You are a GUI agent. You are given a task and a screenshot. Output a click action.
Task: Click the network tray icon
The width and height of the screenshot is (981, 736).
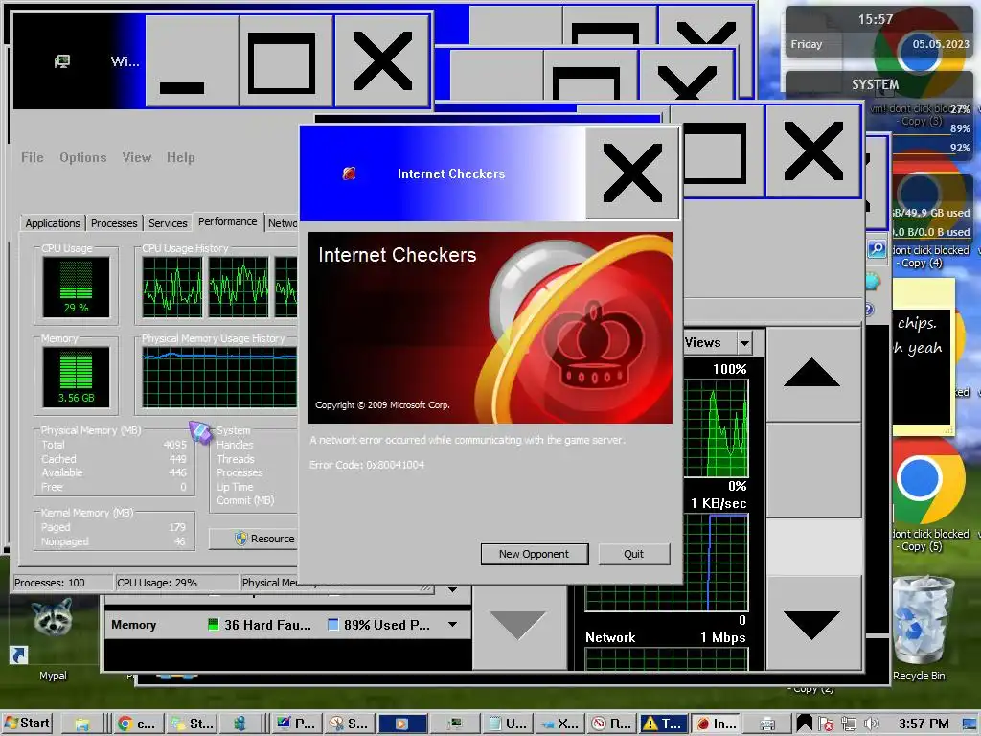click(849, 724)
